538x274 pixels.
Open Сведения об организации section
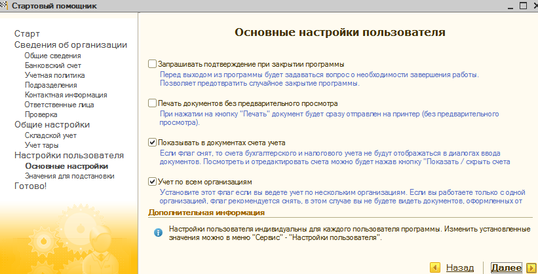coord(71,45)
